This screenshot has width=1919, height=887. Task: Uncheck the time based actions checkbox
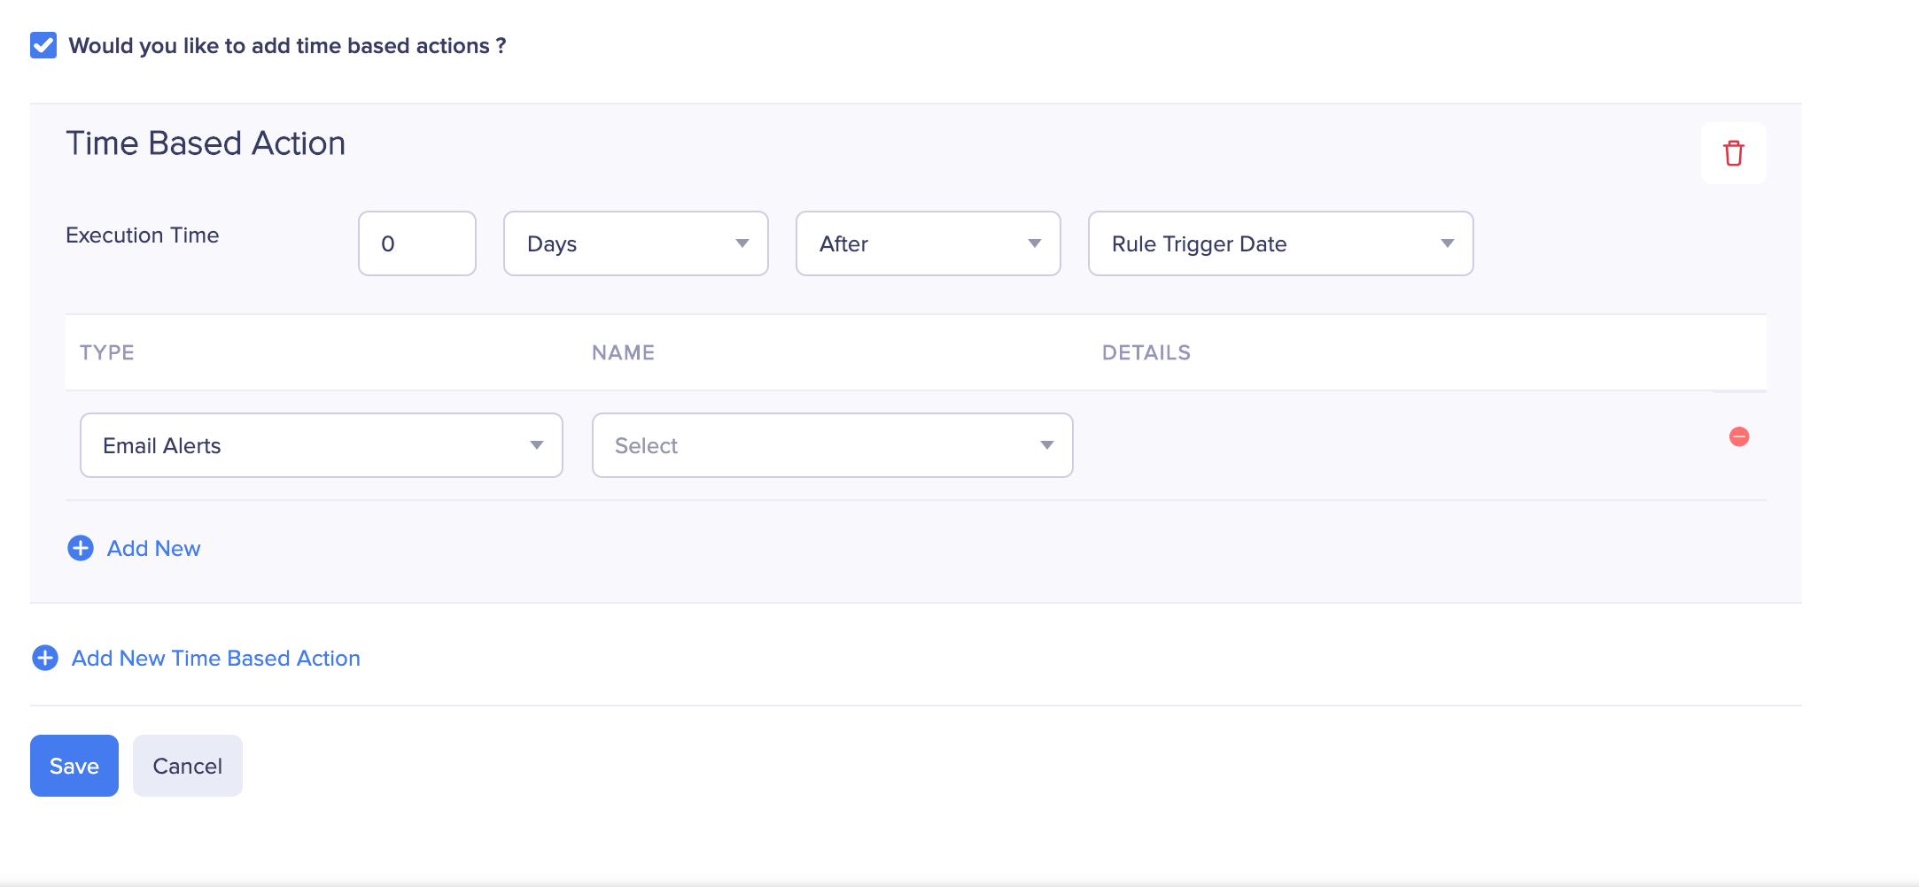click(43, 45)
